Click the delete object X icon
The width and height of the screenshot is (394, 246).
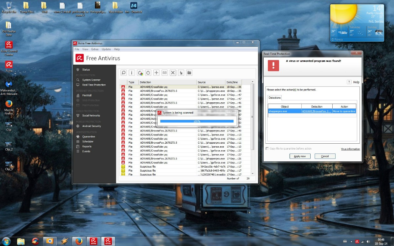pos(173,73)
